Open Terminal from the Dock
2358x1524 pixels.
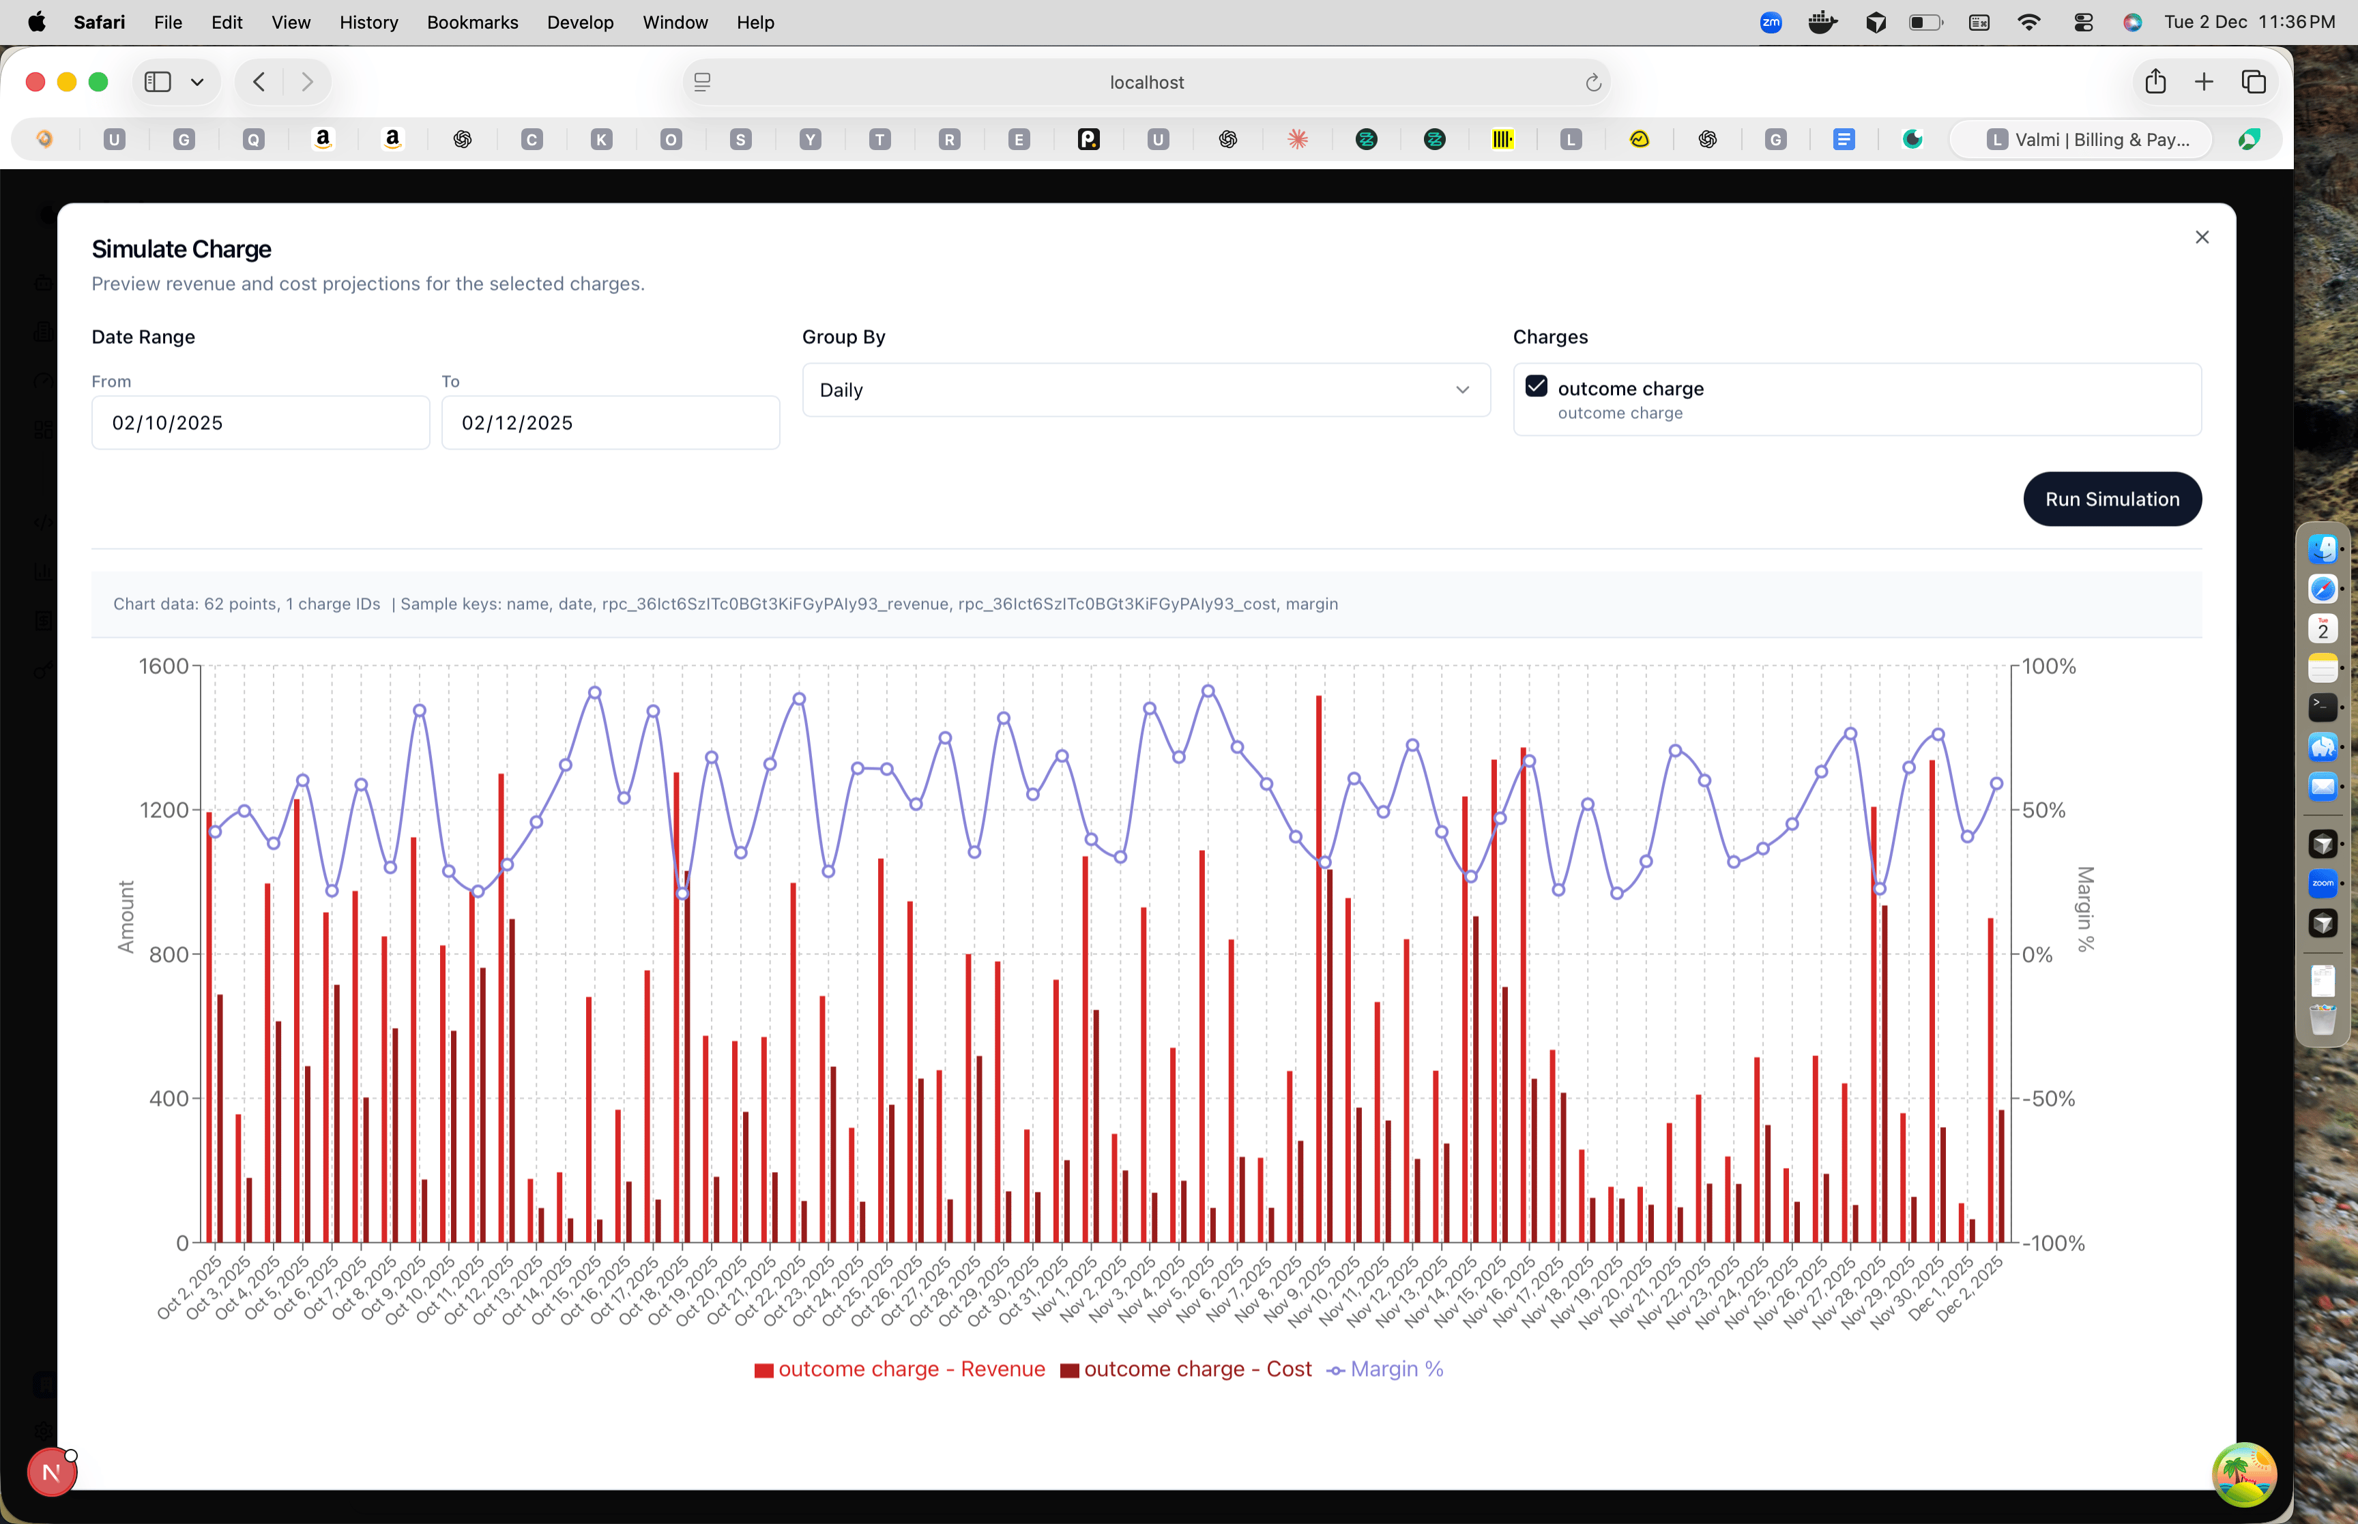coord(2323,707)
